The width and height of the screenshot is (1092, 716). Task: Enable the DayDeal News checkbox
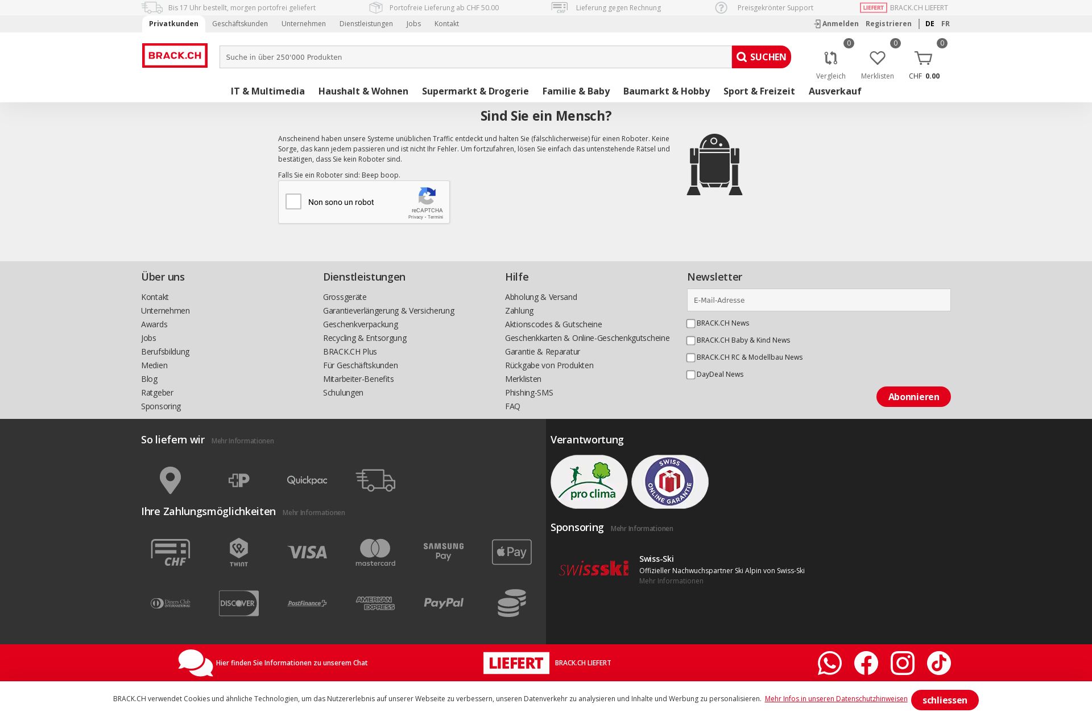[x=691, y=375]
